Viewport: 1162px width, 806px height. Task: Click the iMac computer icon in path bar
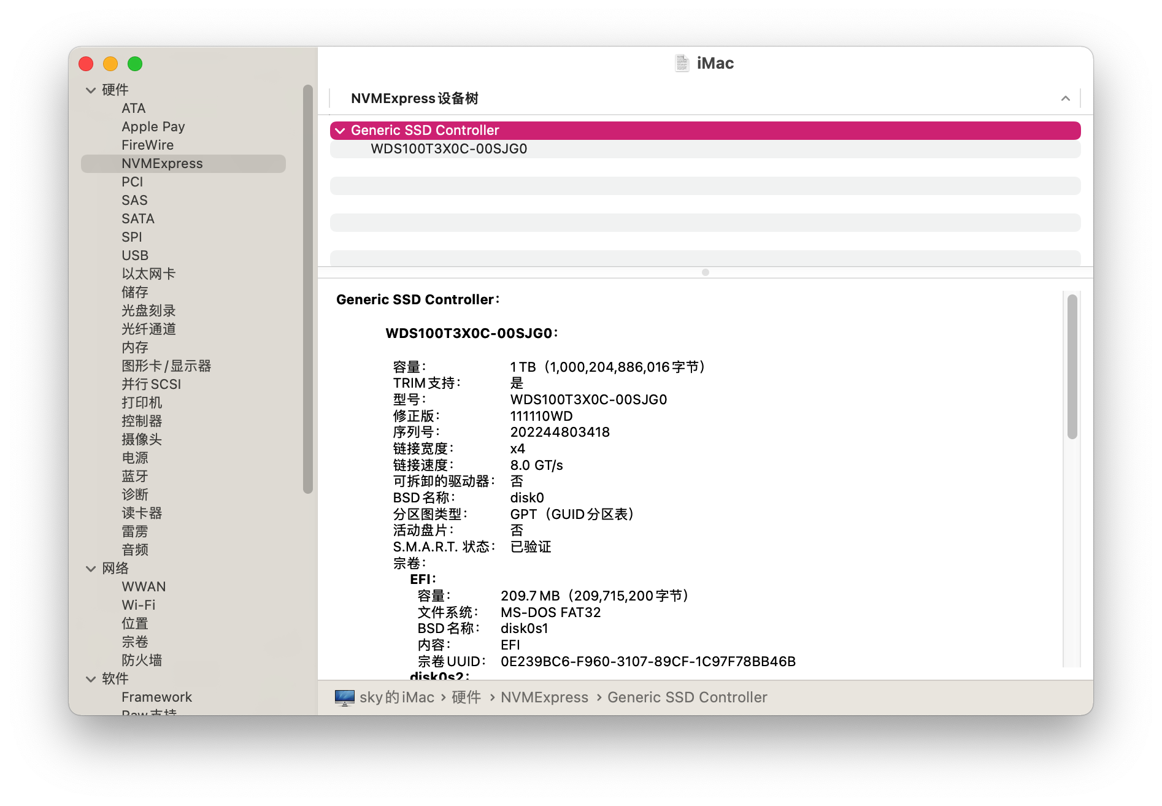tap(344, 697)
